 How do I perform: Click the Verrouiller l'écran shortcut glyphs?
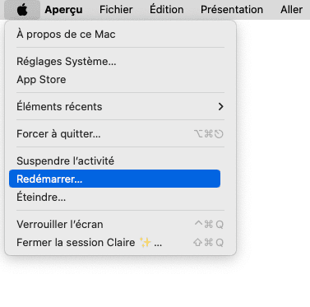point(209,225)
